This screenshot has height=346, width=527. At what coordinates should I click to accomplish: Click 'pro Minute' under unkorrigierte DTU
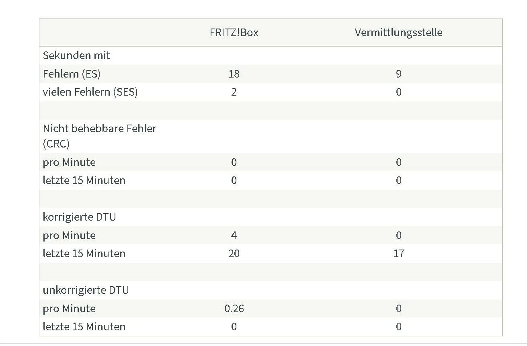(69, 309)
